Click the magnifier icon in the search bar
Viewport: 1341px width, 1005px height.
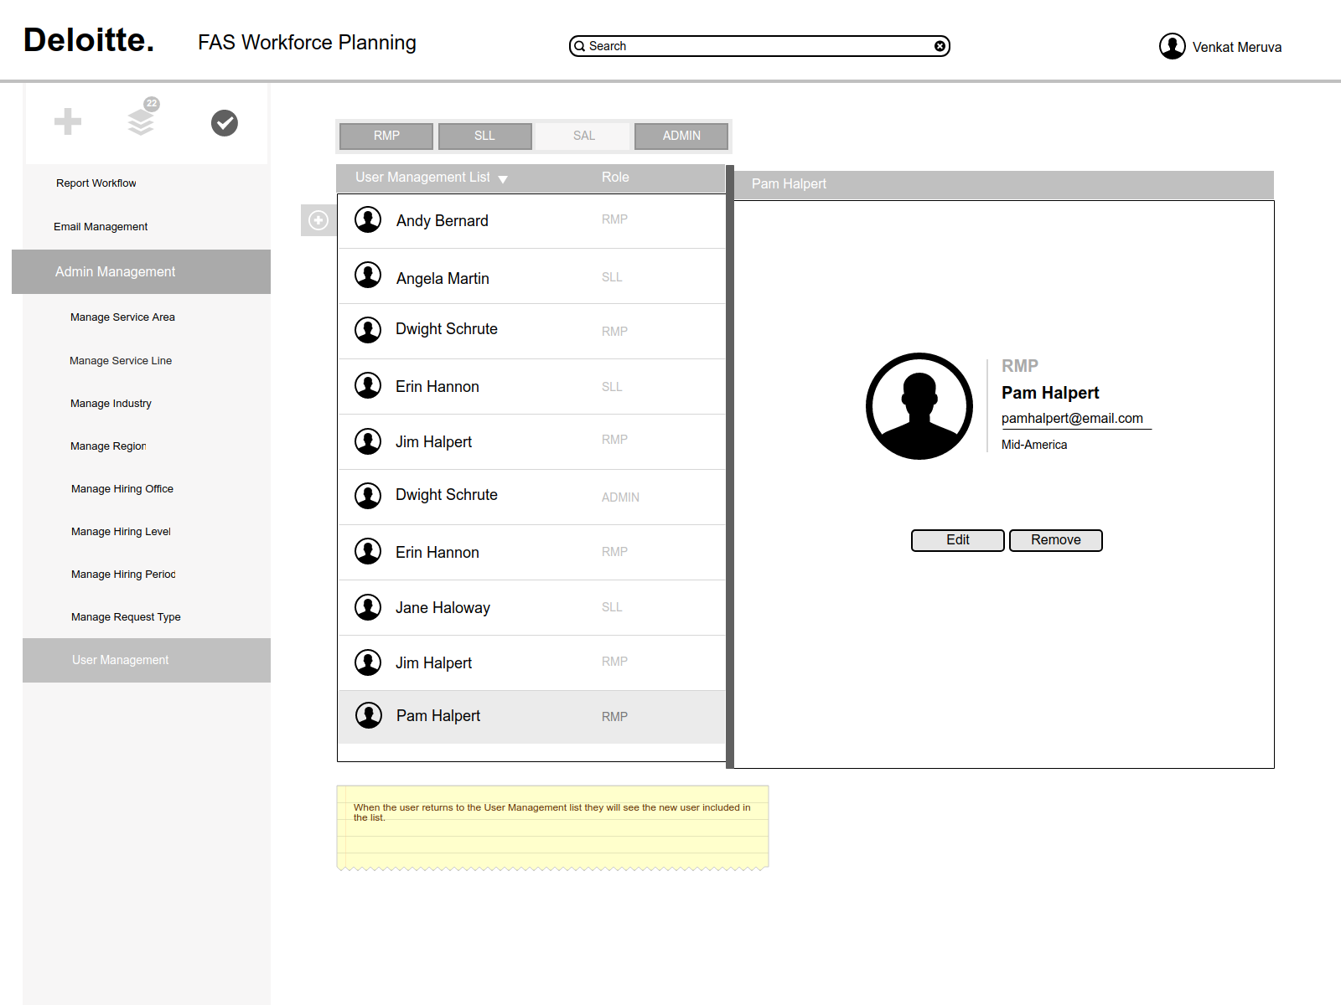tap(580, 46)
